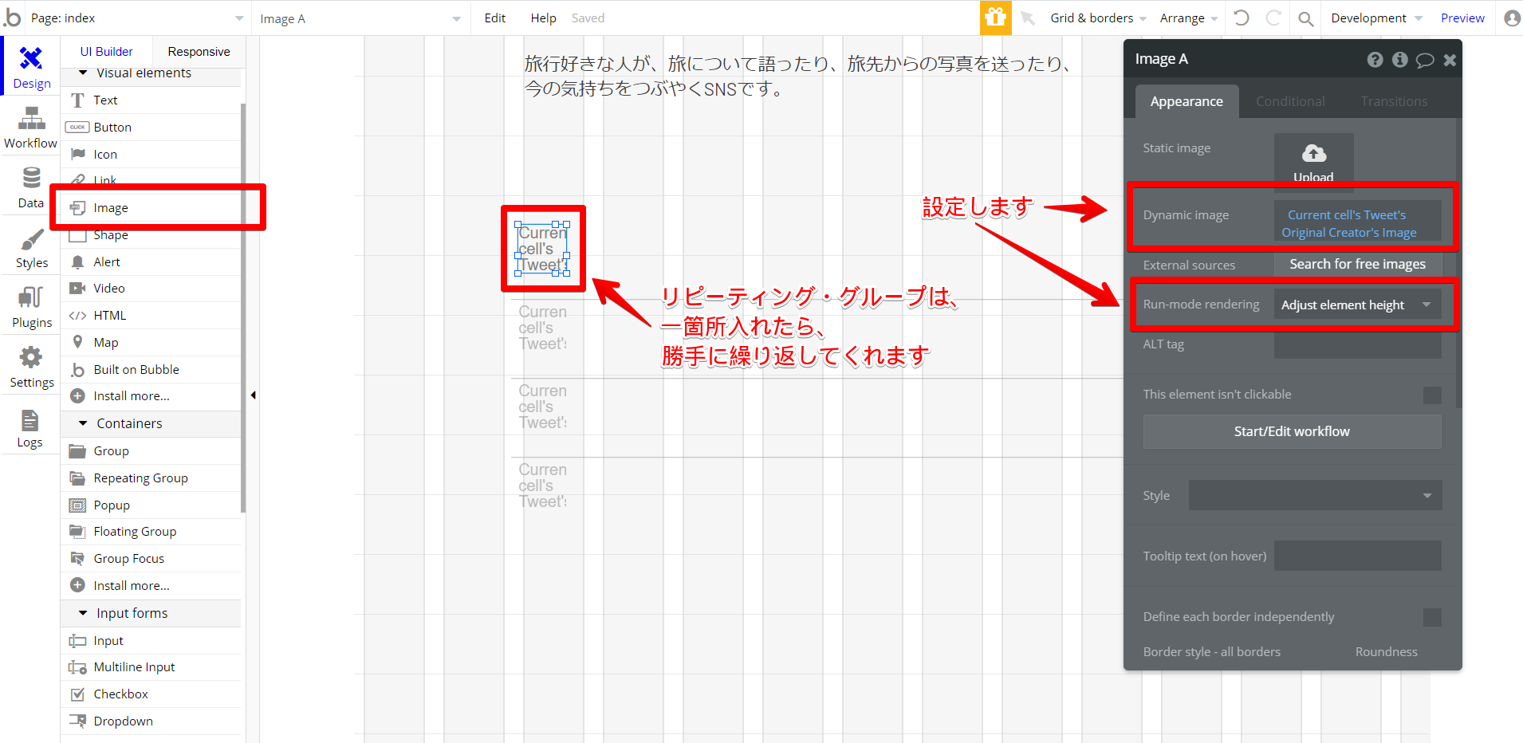1523x743 pixels.
Task: Open the Settings gear tab
Action: [31, 357]
